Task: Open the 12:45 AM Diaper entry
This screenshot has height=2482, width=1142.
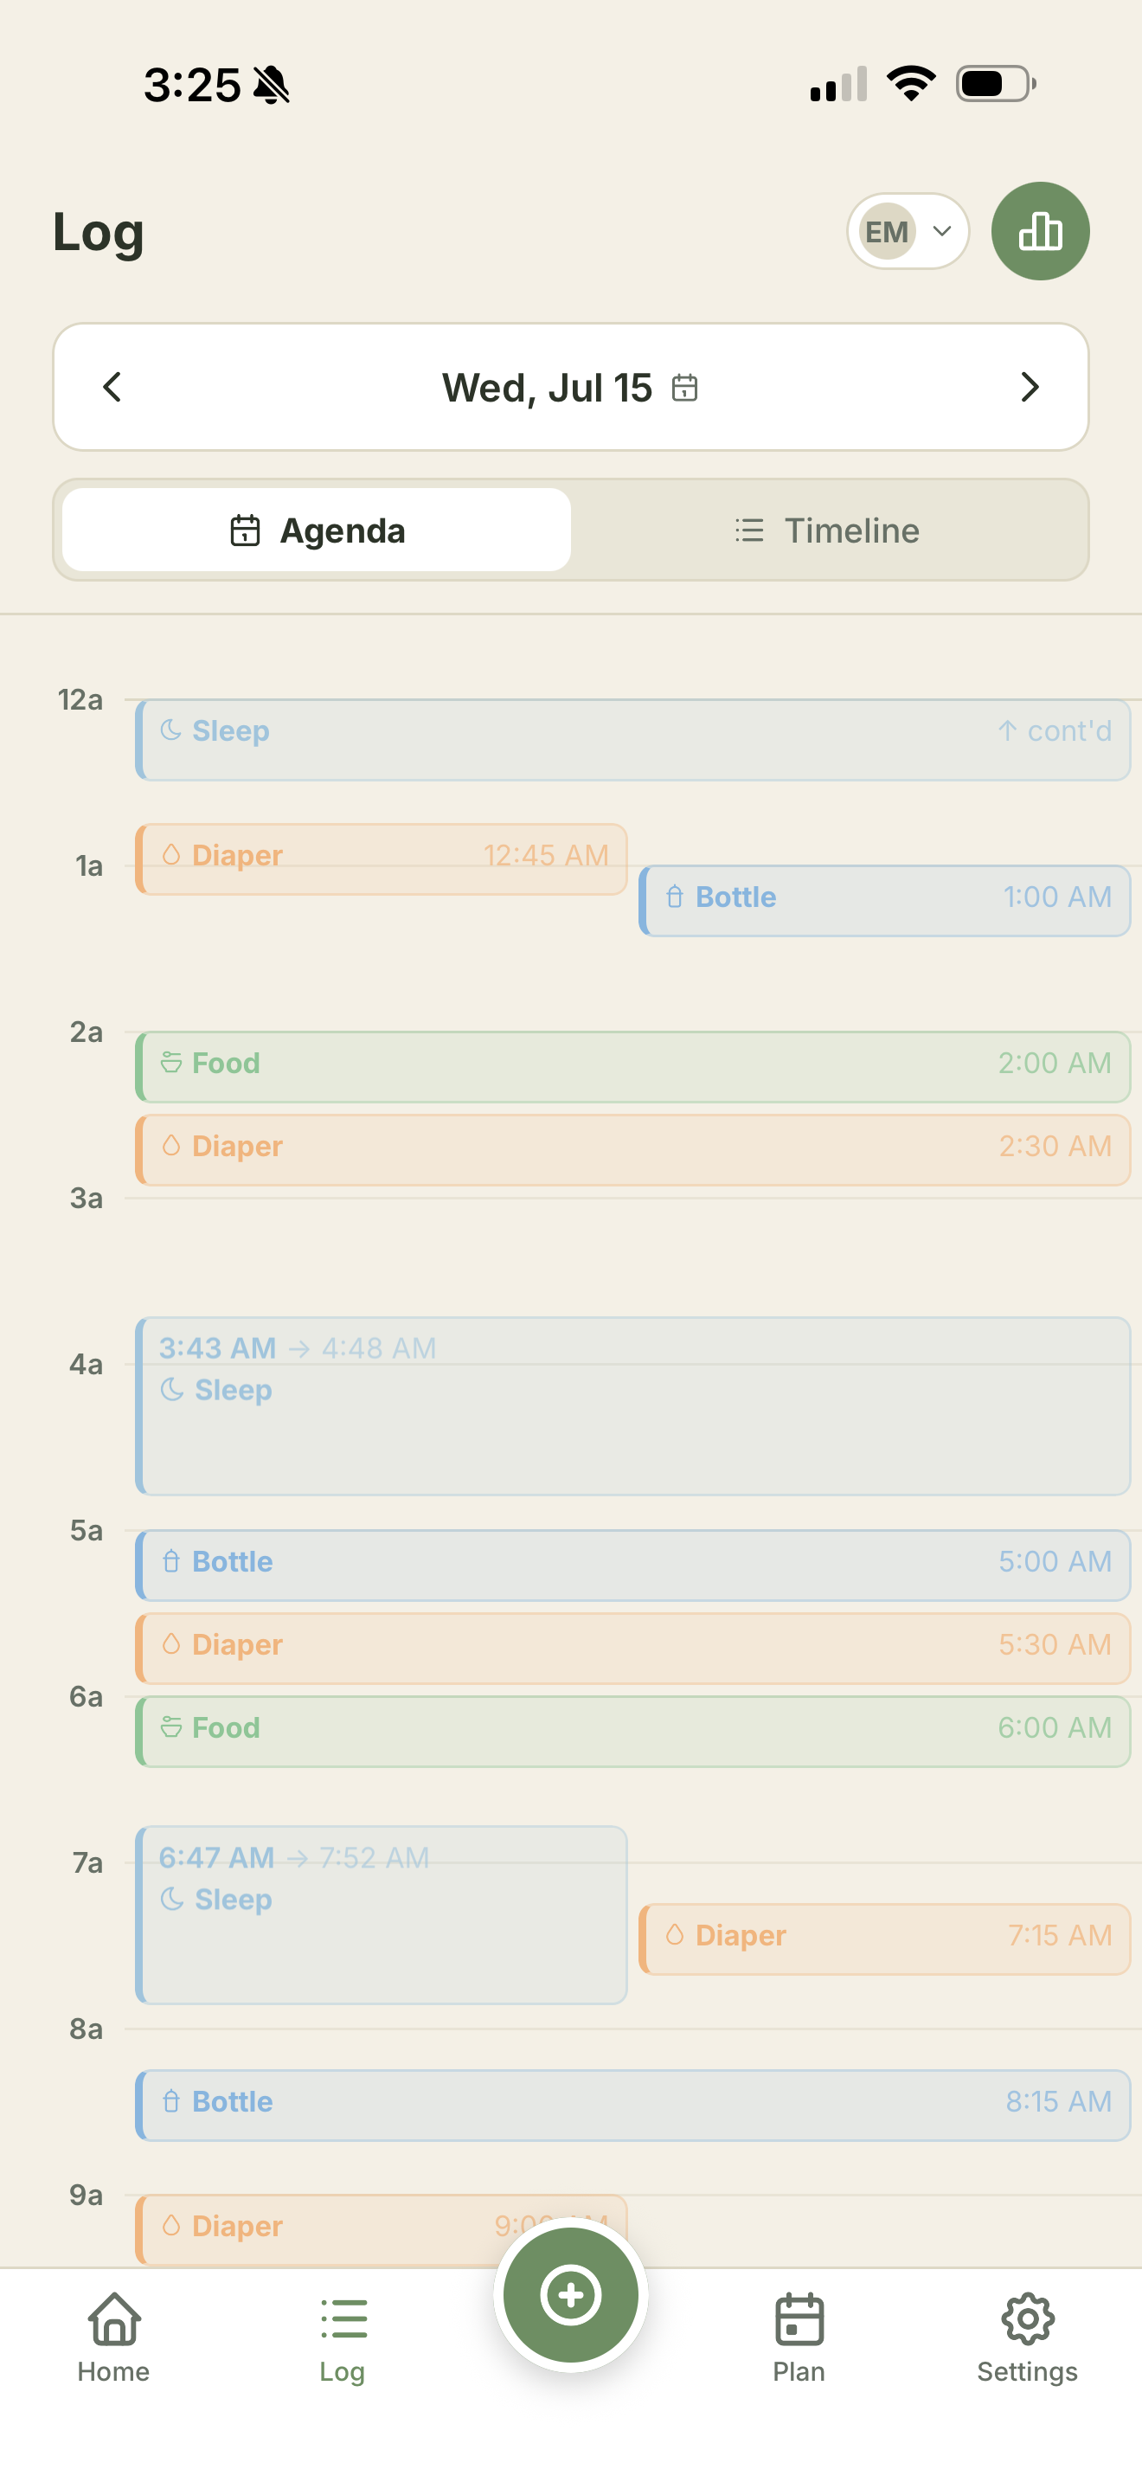Action: [382, 858]
